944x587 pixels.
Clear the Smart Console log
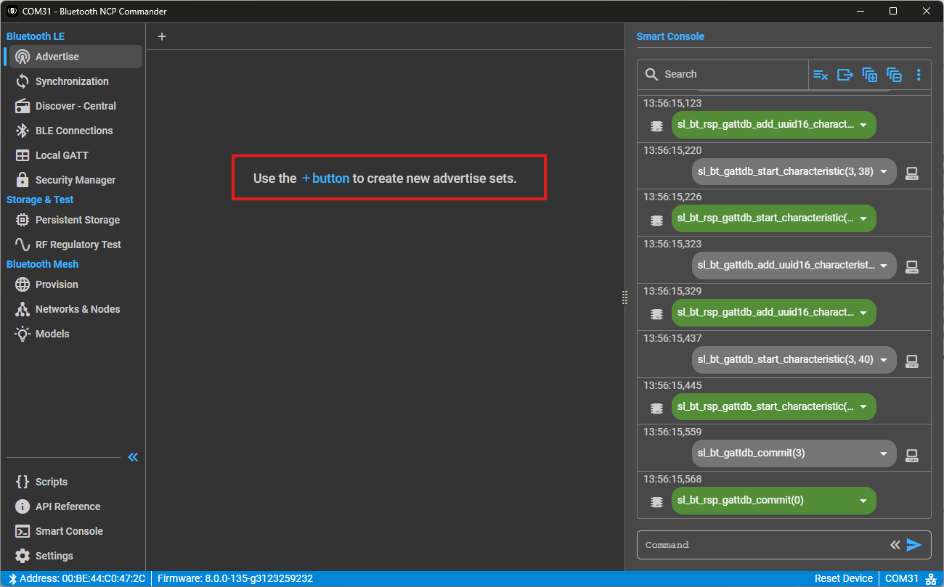[821, 74]
